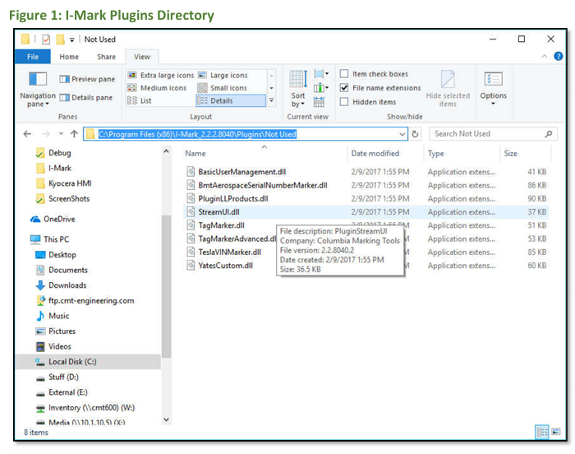Enable the Item check boxes option
Viewport: 575px width, 454px height.
(x=345, y=75)
